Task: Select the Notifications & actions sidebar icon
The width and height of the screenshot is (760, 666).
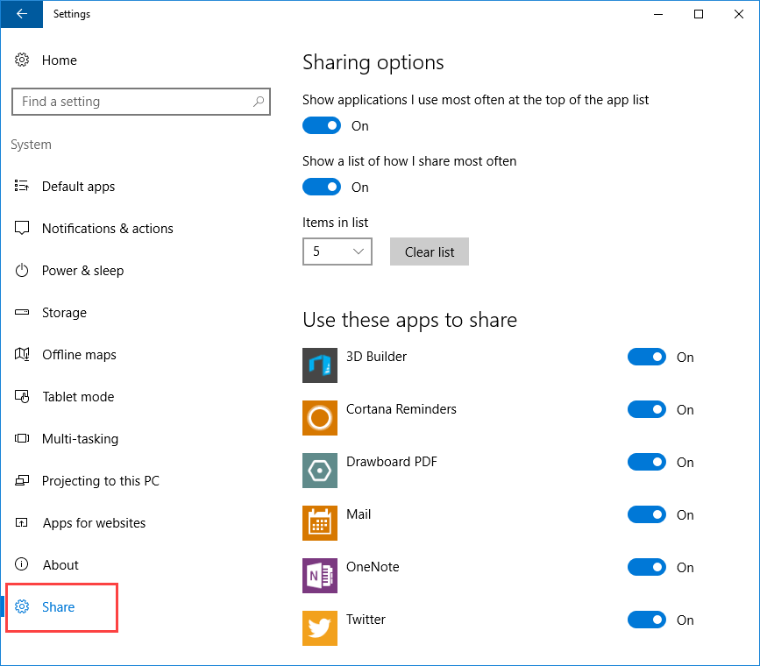Action: [x=22, y=228]
